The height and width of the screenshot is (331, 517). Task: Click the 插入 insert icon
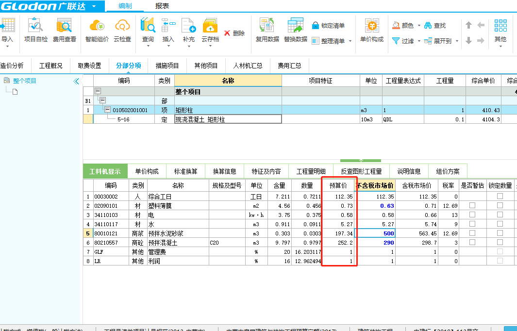[x=168, y=26]
